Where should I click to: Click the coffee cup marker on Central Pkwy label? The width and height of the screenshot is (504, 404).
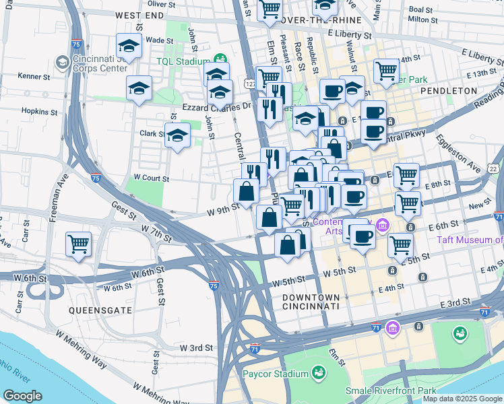point(373,133)
